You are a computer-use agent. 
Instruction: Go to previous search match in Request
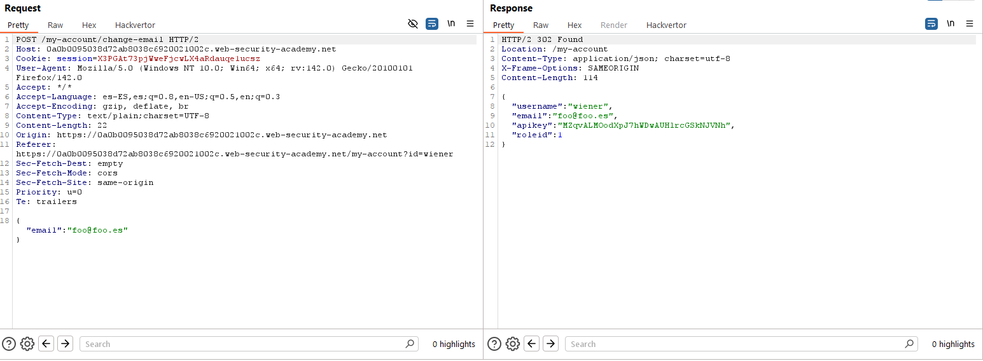point(46,344)
